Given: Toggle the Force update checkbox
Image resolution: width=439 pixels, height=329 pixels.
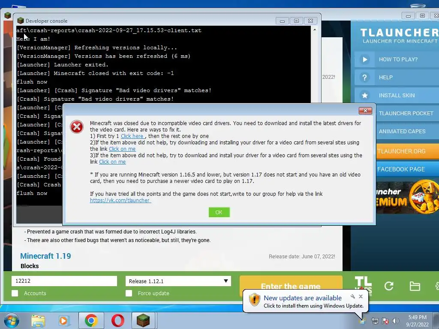Looking at the screenshot, I should [129, 293].
